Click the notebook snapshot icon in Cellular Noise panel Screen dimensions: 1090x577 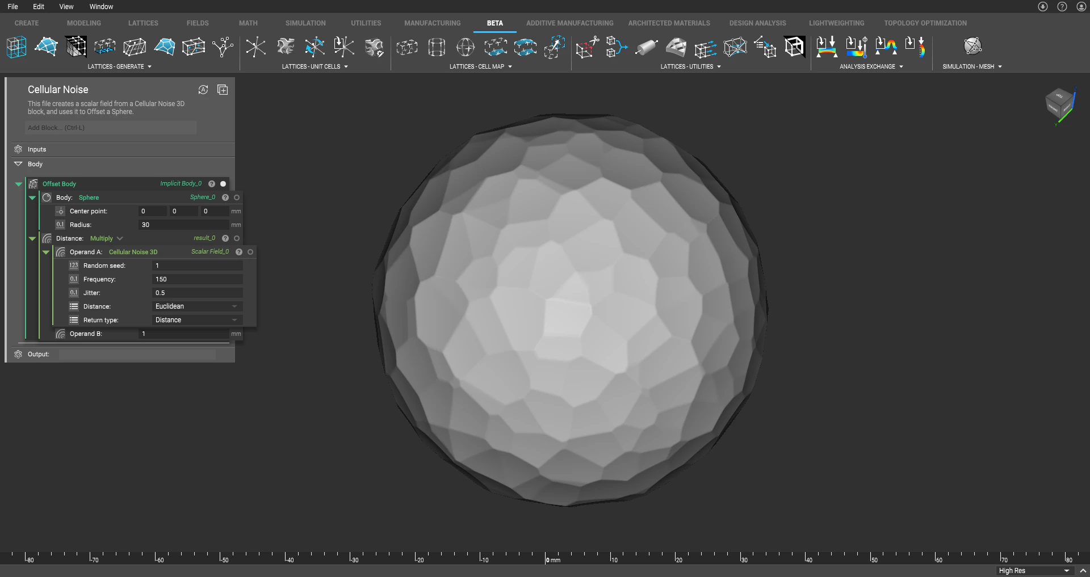[222, 89]
